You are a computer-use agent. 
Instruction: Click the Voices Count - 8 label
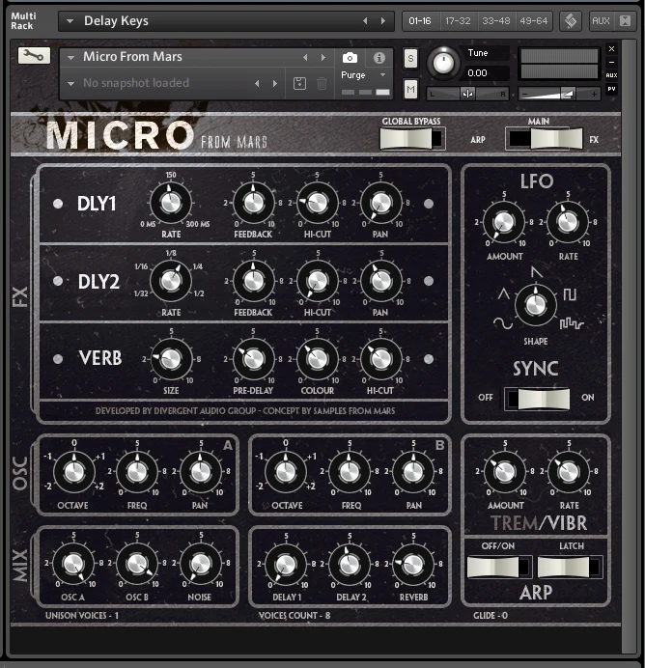[x=294, y=616]
